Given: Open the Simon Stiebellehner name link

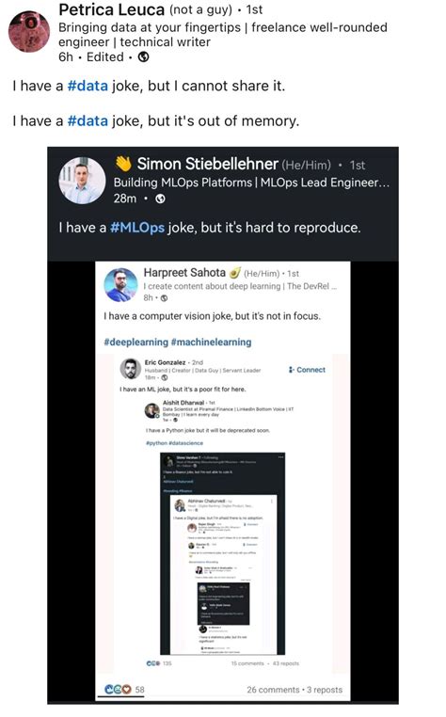Looking at the screenshot, I should [208, 164].
